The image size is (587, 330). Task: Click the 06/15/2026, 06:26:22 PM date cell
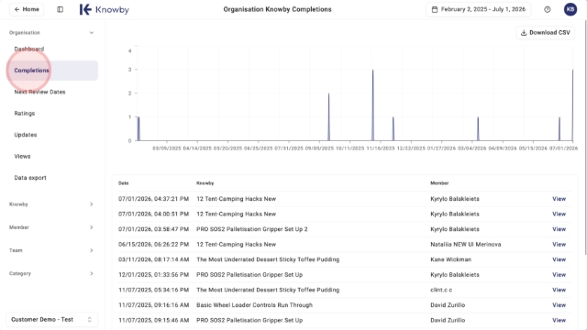click(153, 245)
